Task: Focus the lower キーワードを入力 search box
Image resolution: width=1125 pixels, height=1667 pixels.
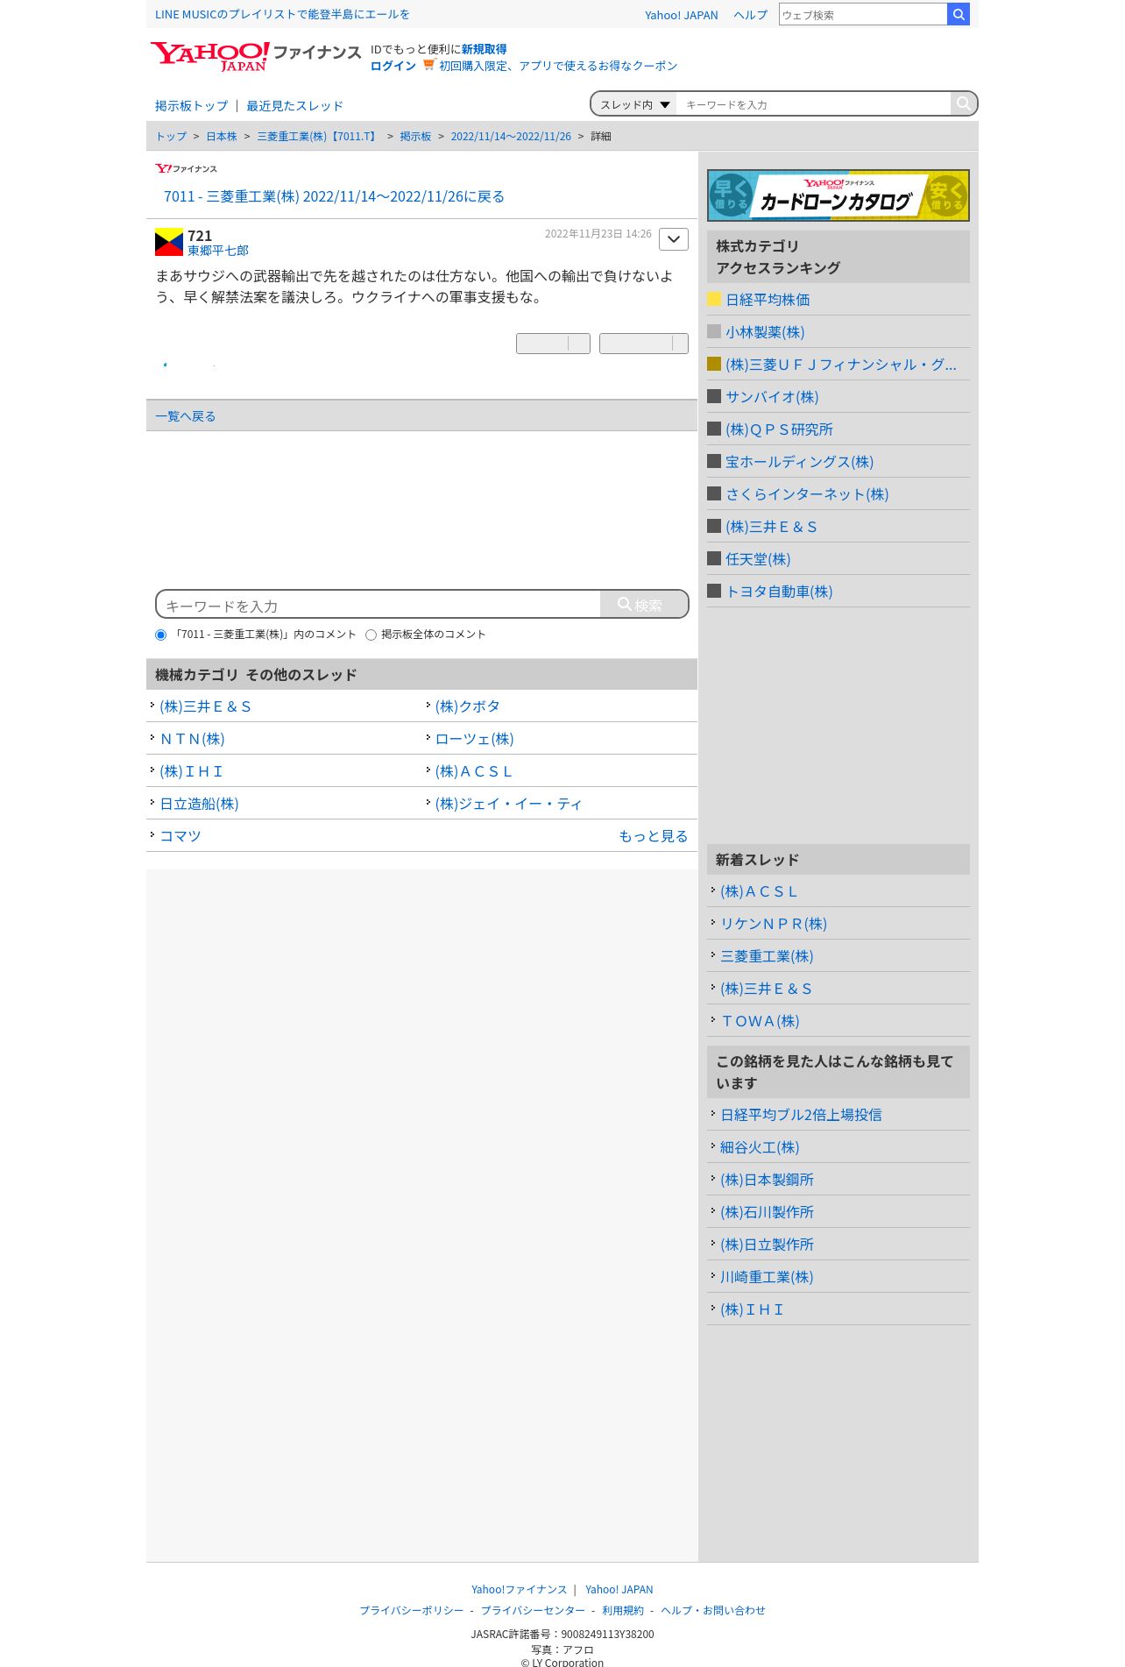Action: coord(379,605)
